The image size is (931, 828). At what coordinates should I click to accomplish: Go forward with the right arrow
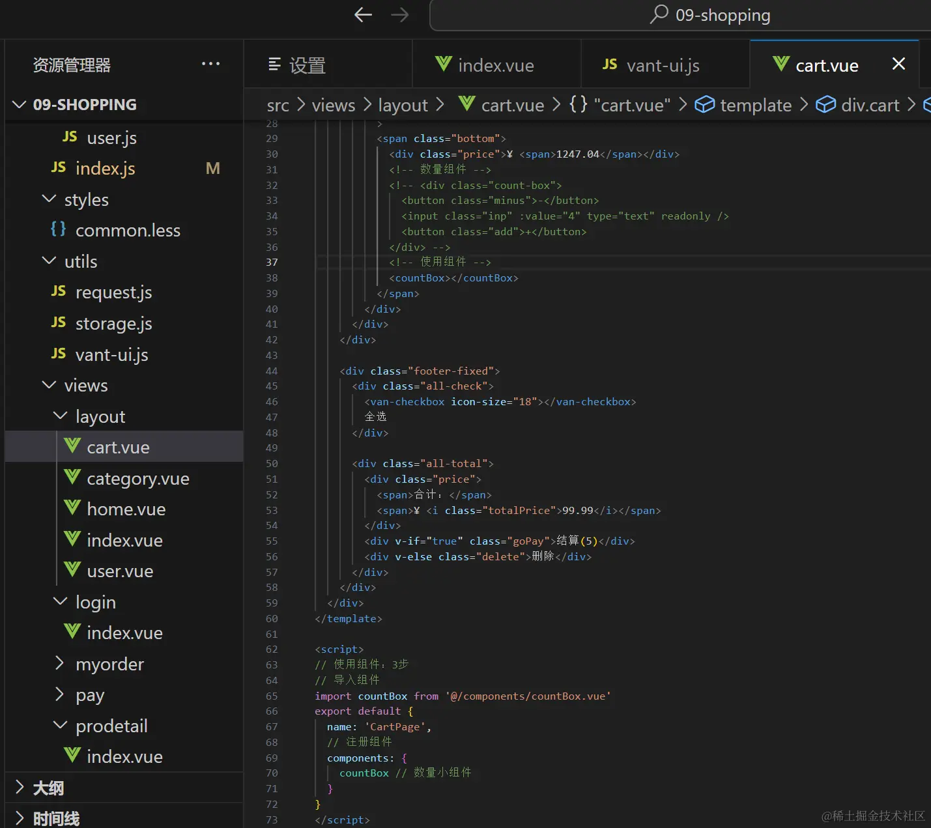pos(400,14)
